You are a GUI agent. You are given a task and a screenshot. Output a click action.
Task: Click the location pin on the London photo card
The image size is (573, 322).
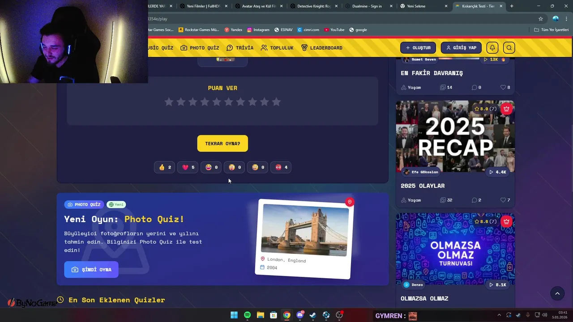350,202
